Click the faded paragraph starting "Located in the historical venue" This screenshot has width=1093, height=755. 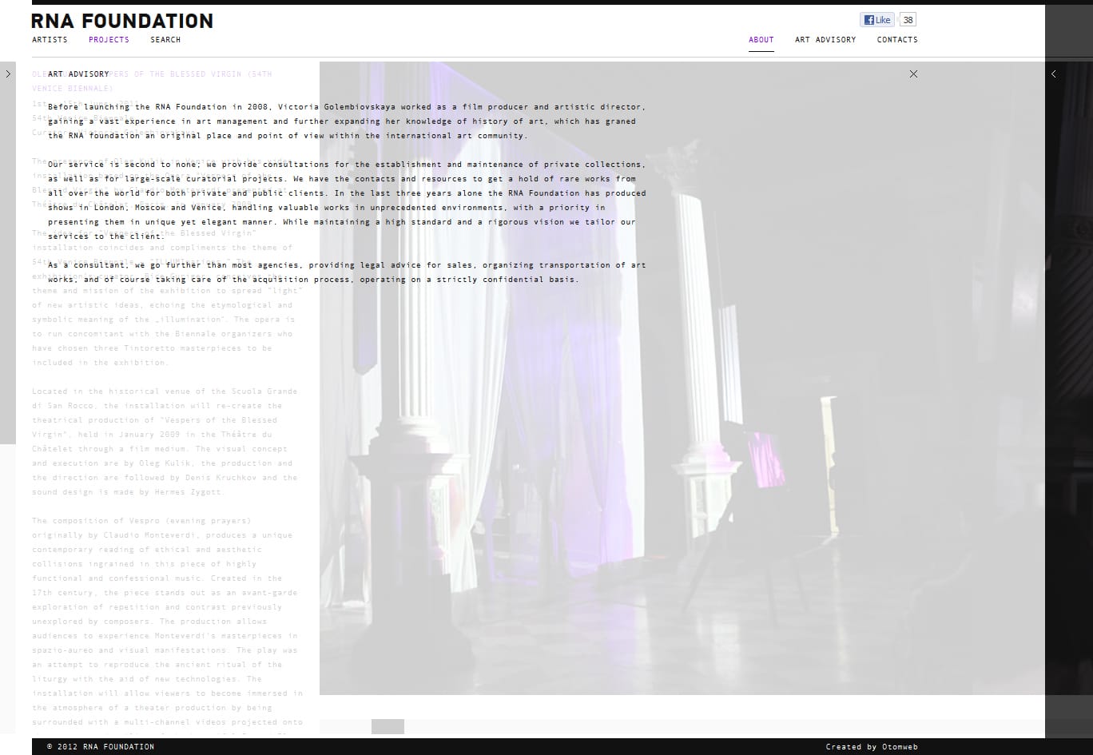point(165,442)
